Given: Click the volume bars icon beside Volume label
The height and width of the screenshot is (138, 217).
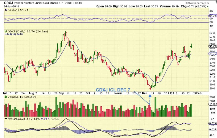Looking at the screenshot, I should [x=6, y=97].
